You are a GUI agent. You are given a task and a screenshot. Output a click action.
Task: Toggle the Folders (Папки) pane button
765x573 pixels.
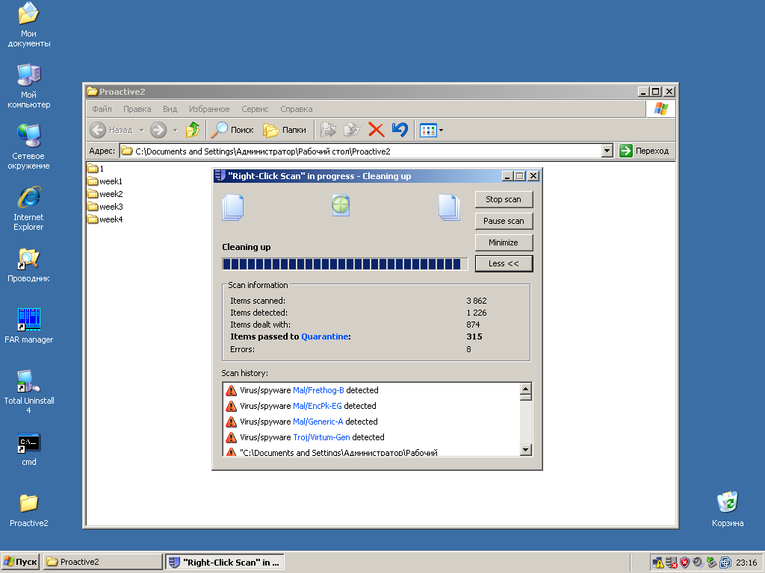click(285, 130)
